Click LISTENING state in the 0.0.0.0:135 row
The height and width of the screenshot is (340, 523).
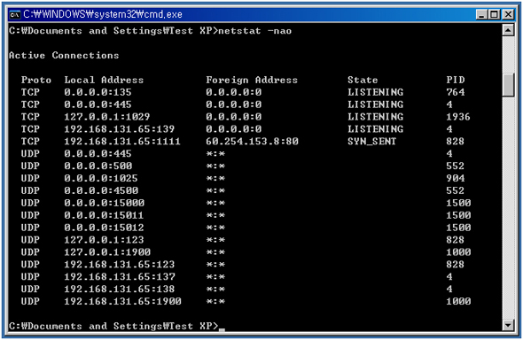[x=375, y=92]
